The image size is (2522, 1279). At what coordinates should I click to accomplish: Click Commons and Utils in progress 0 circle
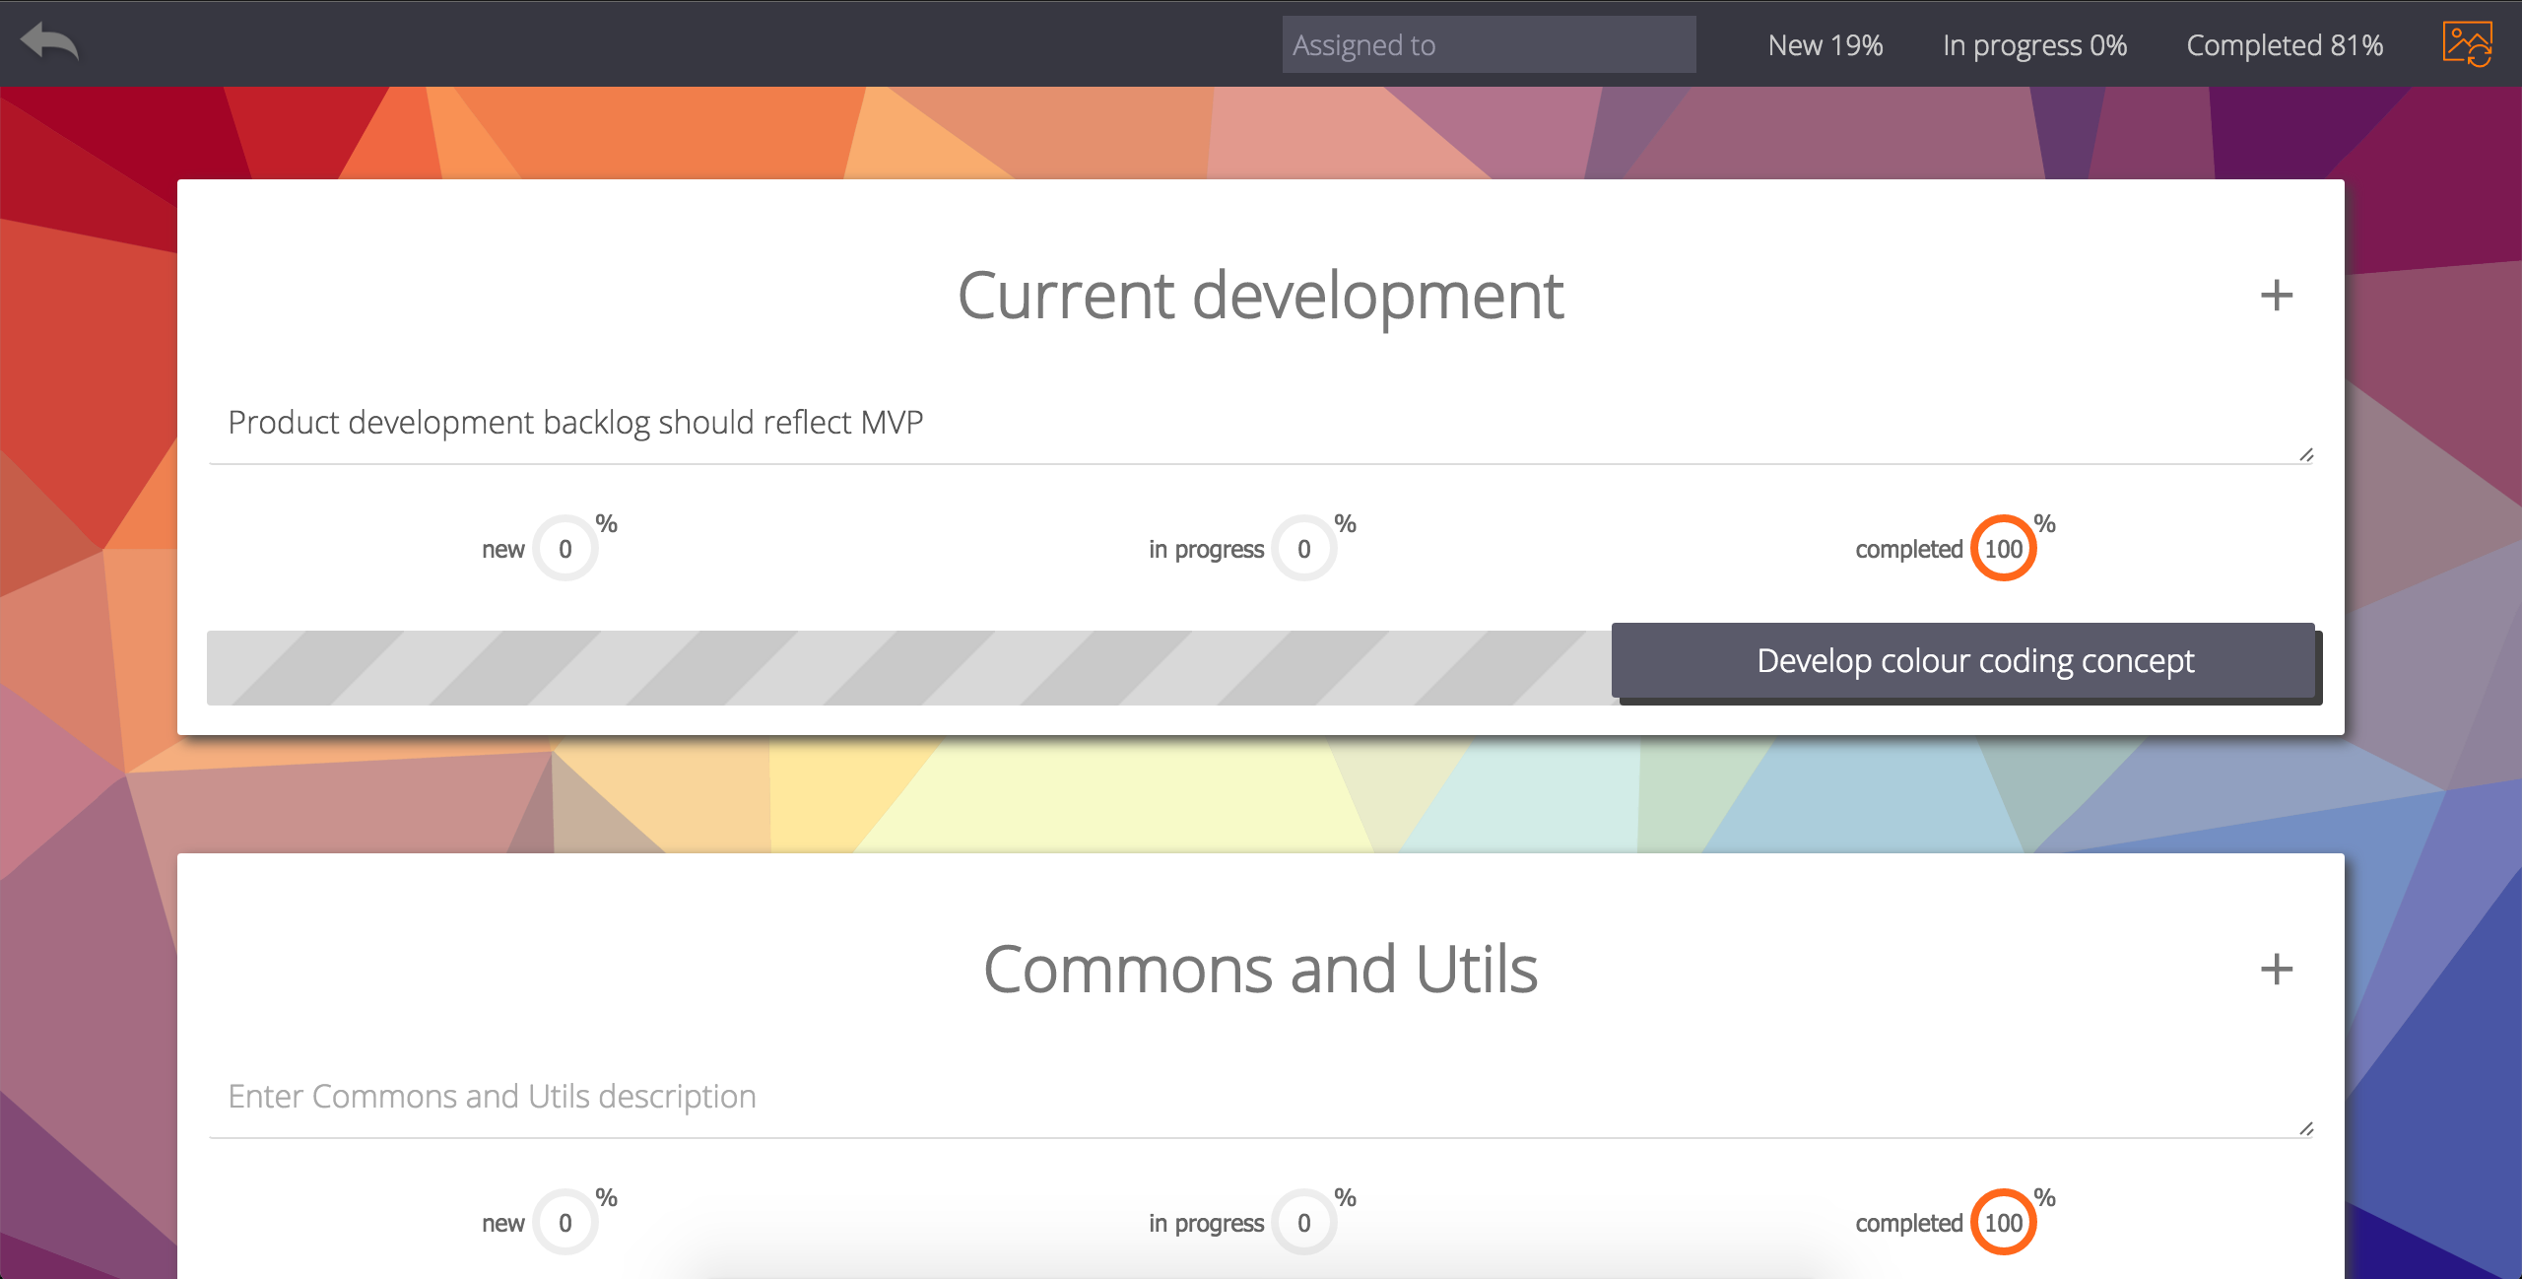pyautogui.click(x=1303, y=1223)
